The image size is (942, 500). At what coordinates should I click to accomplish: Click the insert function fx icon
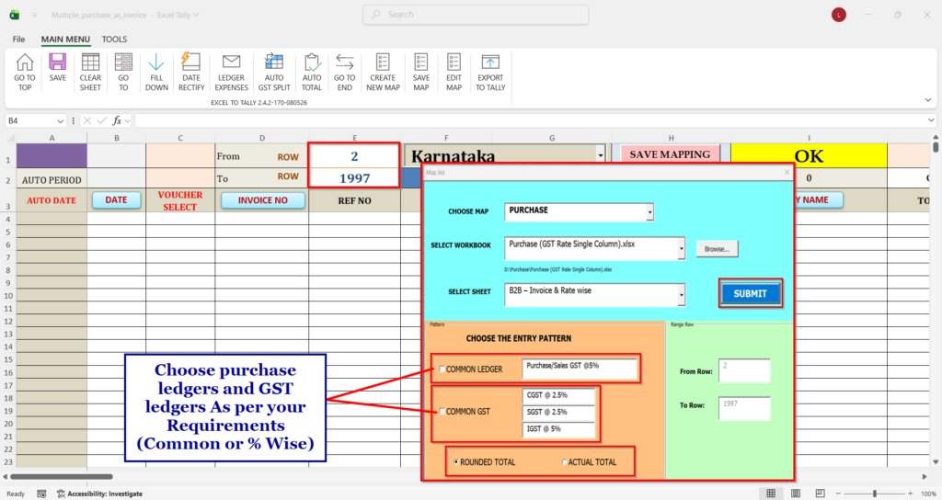(117, 120)
